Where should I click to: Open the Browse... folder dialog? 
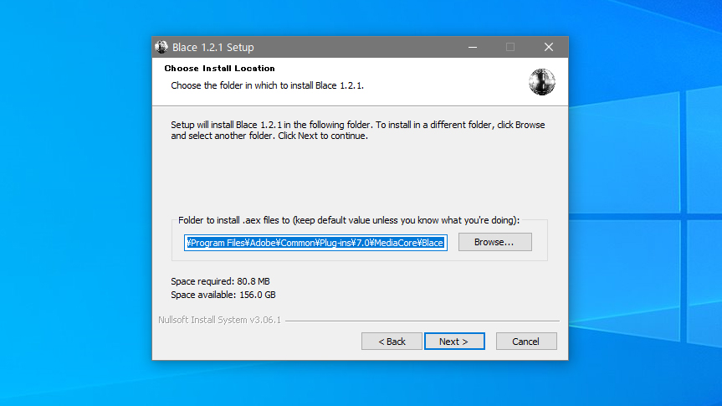pos(494,242)
